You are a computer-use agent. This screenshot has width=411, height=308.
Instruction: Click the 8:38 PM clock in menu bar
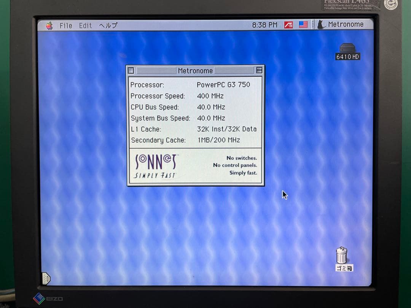point(263,24)
